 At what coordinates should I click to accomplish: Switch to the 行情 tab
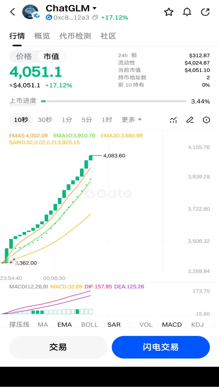(17, 36)
